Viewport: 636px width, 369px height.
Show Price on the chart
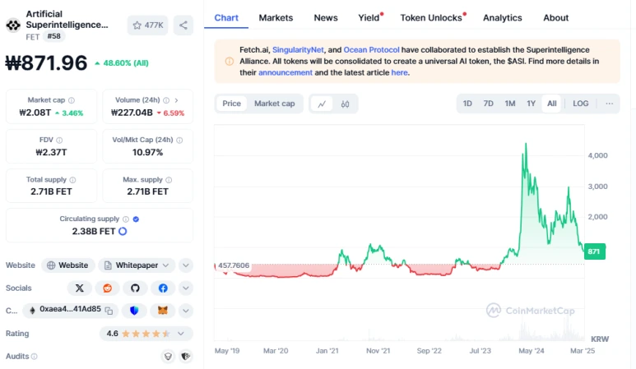click(x=231, y=104)
